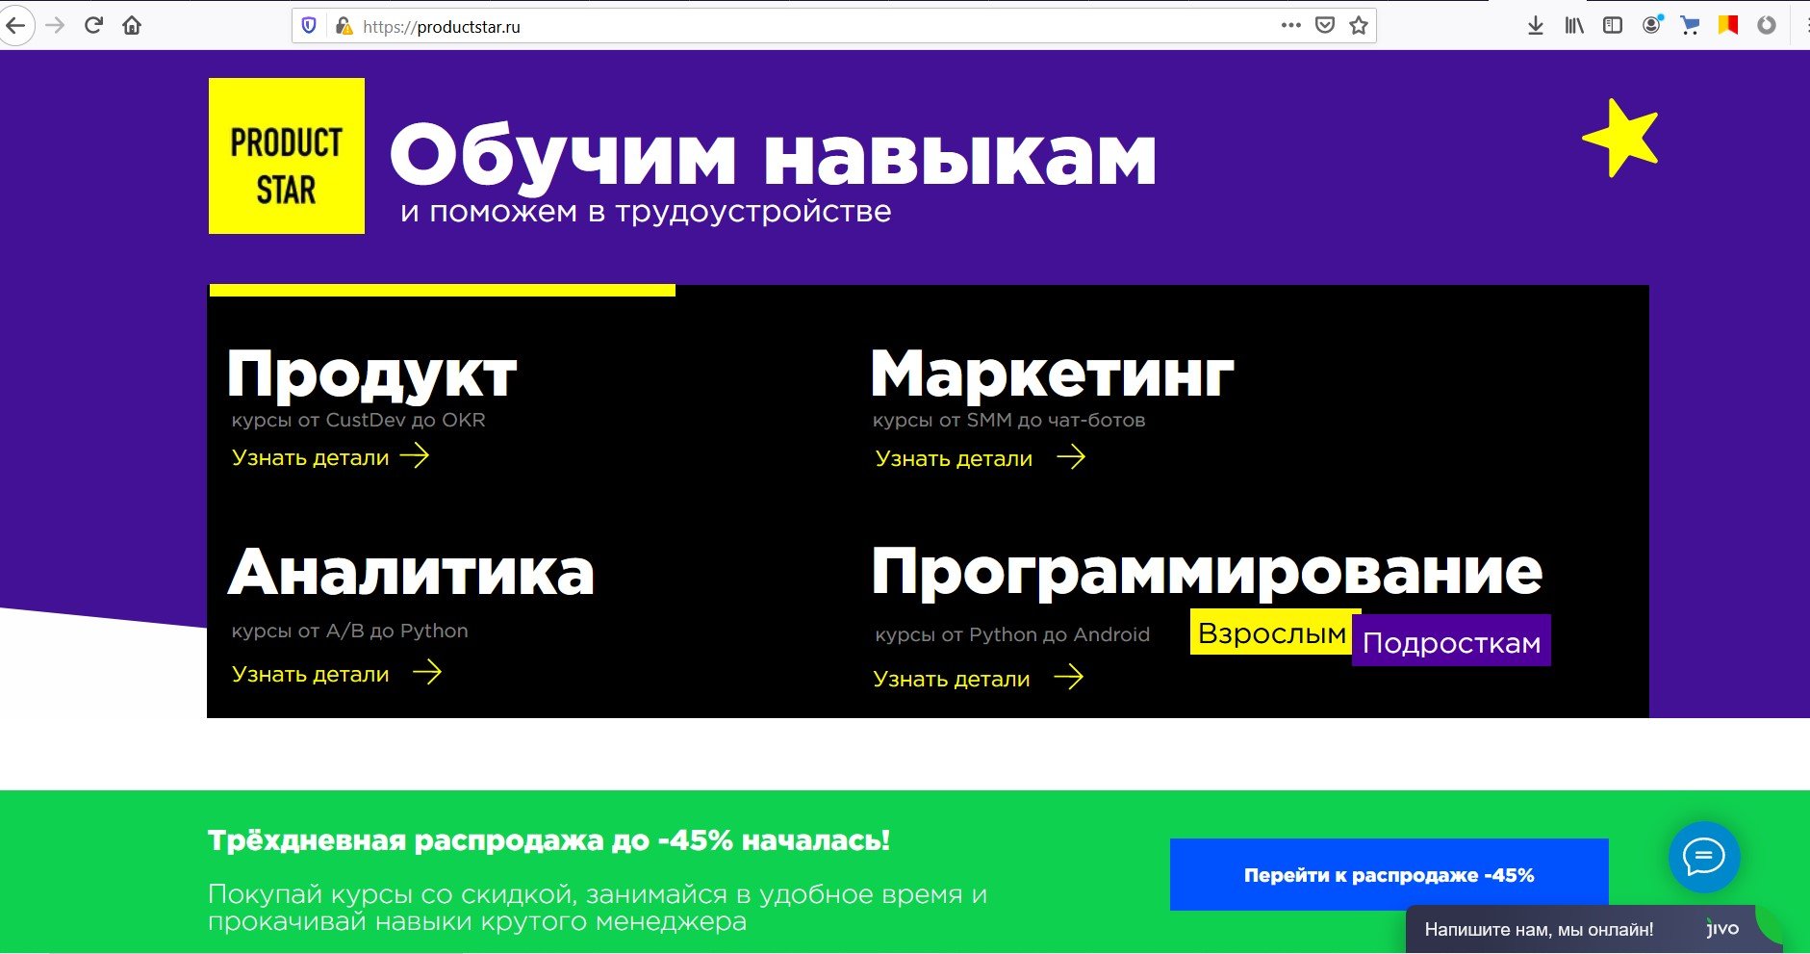1810x954 pixels.
Task: Click the shopping cart extension icon
Action: pyautogui.click(x=1690, y=26)
